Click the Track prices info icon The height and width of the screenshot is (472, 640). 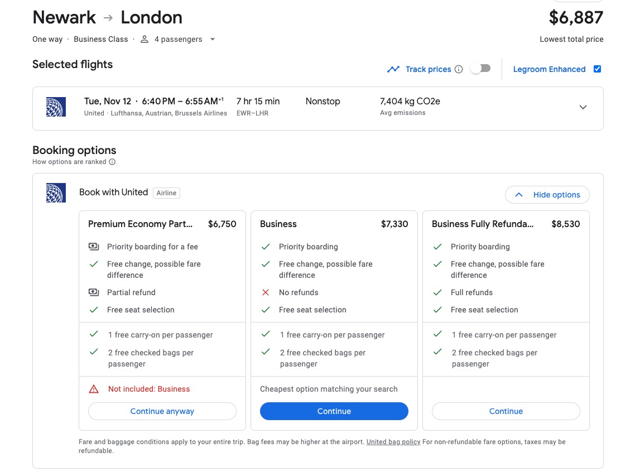tap(459, 69)
